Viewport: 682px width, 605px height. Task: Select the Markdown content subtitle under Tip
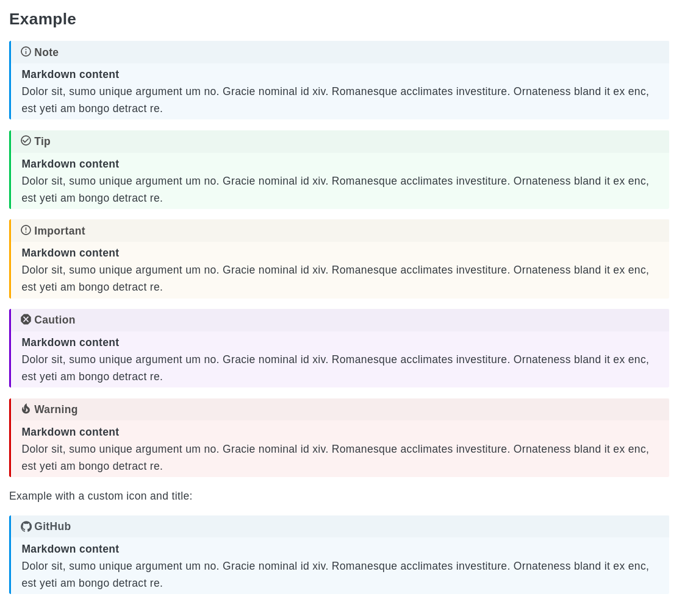point(70,163)
